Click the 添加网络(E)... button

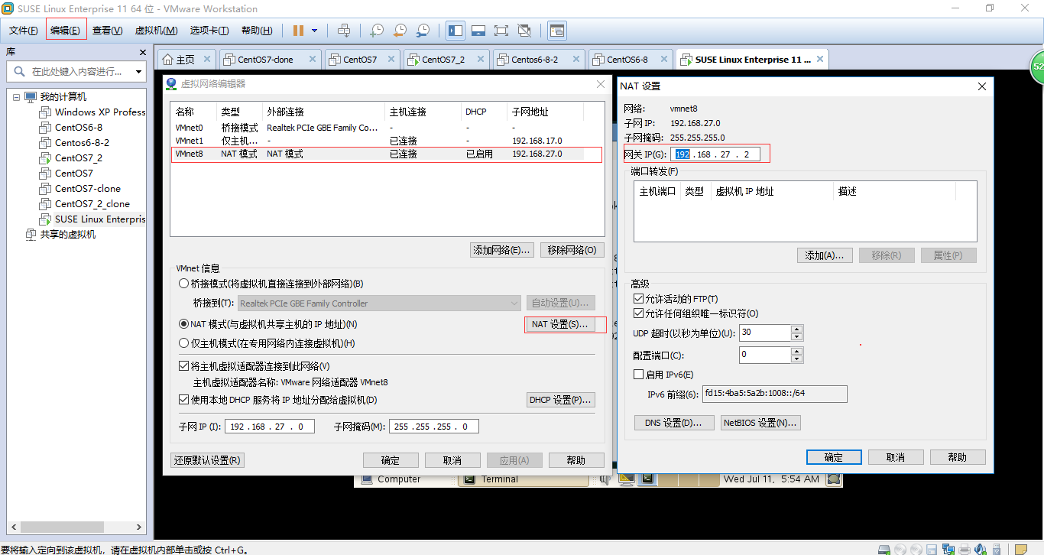pyautogui.click(x=502, y=250)
